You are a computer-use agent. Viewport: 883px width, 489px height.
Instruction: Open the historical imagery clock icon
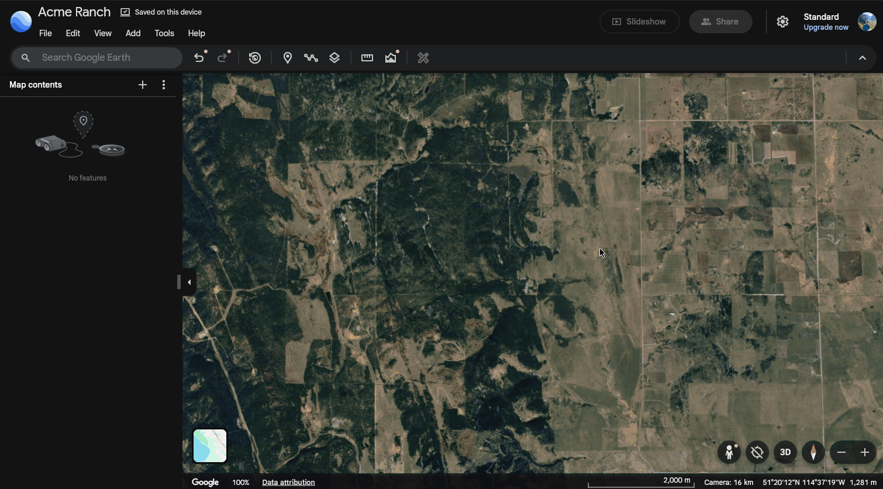[x=255, y=58]
